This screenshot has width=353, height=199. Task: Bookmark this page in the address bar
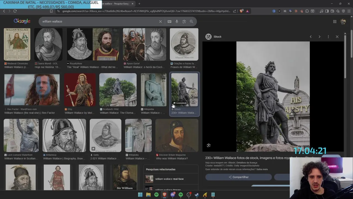point(51,11)
